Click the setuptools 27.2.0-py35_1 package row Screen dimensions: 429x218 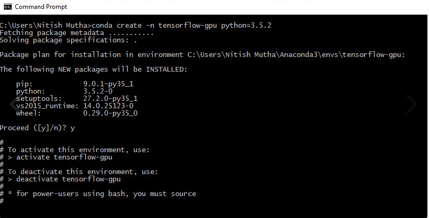(76, 98)
